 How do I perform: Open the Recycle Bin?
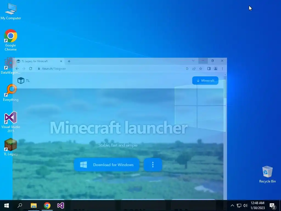point(267,174)
